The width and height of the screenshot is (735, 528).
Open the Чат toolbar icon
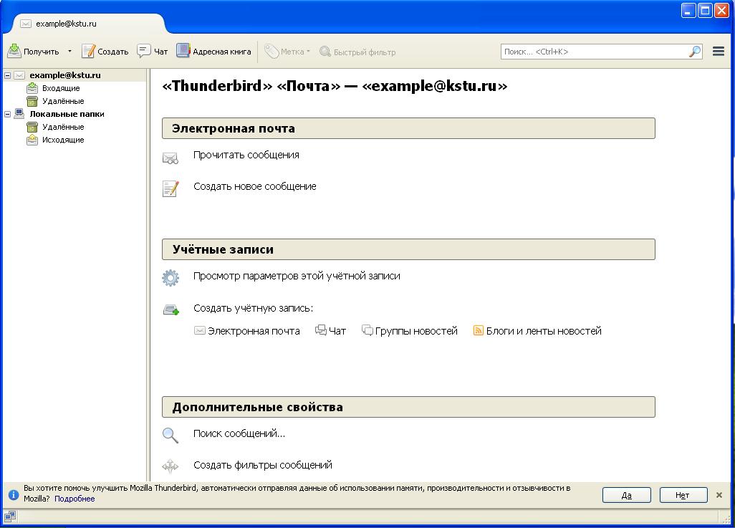tap(144, 51)
